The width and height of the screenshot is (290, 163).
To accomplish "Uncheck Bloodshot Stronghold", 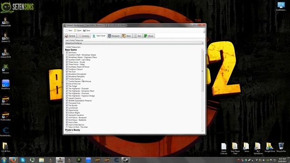I will (x=67, y=74).
